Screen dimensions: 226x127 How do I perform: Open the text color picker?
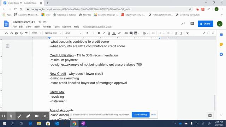114,33
